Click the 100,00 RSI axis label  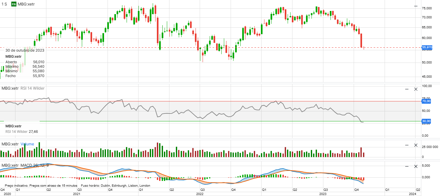click(x=427, y=86)
